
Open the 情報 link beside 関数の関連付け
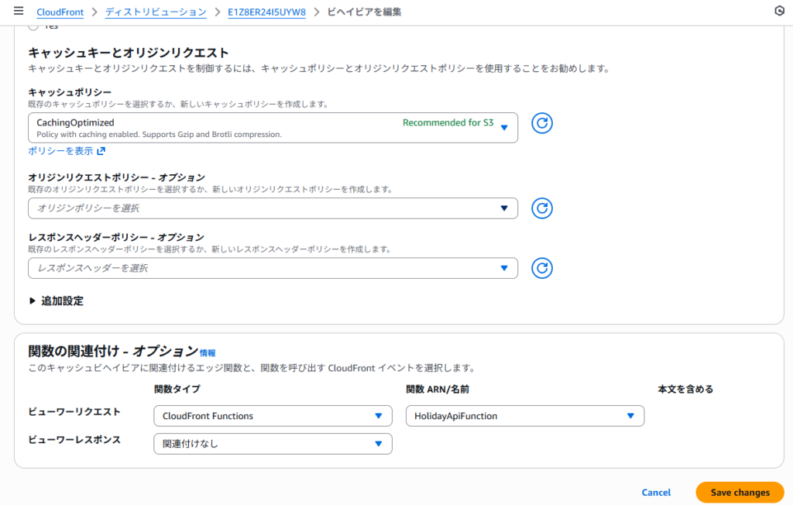208,352
